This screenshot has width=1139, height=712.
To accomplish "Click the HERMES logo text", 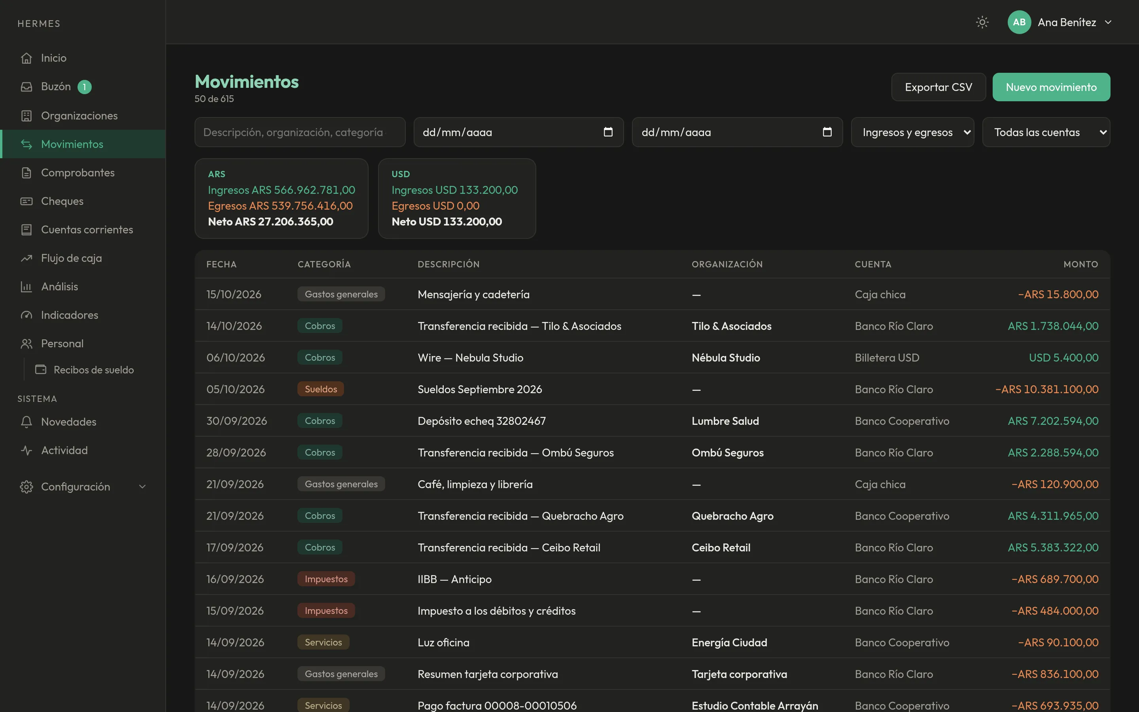I will point(39,24).
